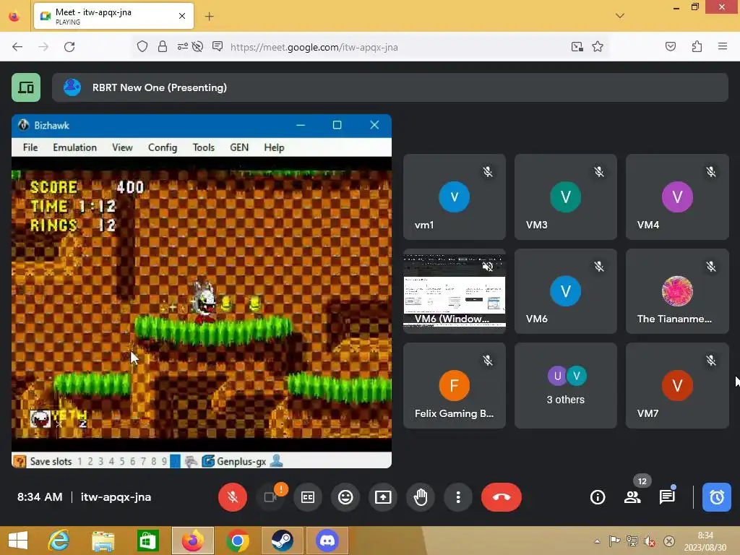The height and width of the screenshot is (555, 740).
Task: Open the site permissions icon in address bar
Action: (x=182, y=46)
